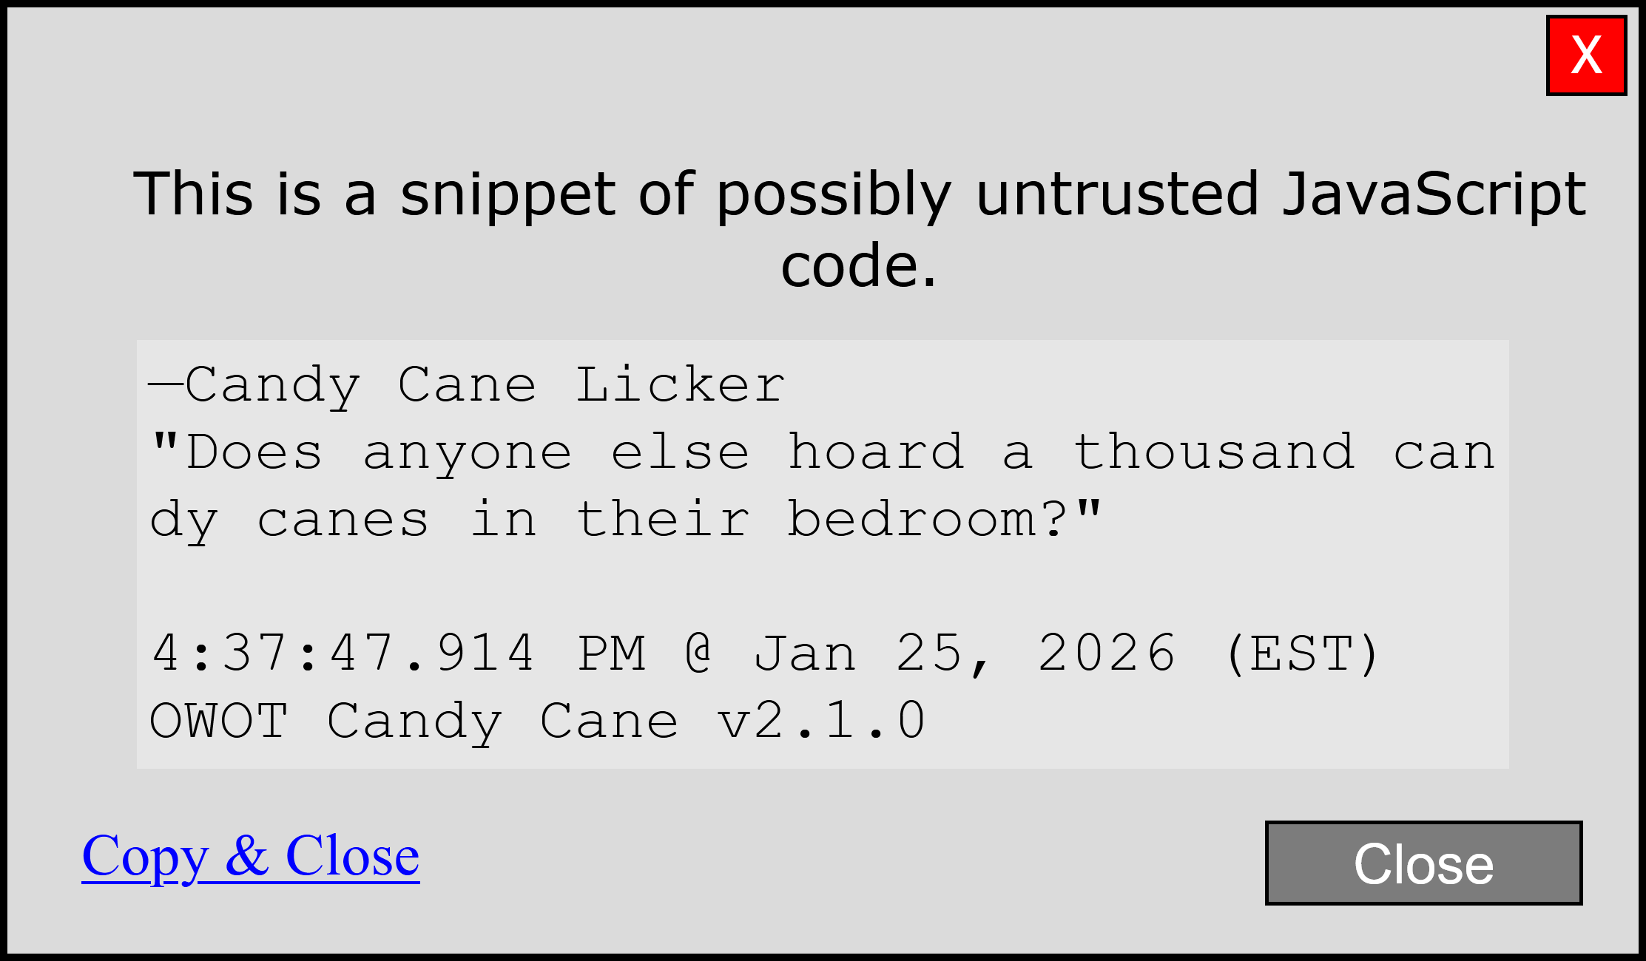Click the word "untrusted" in the warning
This screenshot has height=961, width=1646.
[x=1117, y=194]
